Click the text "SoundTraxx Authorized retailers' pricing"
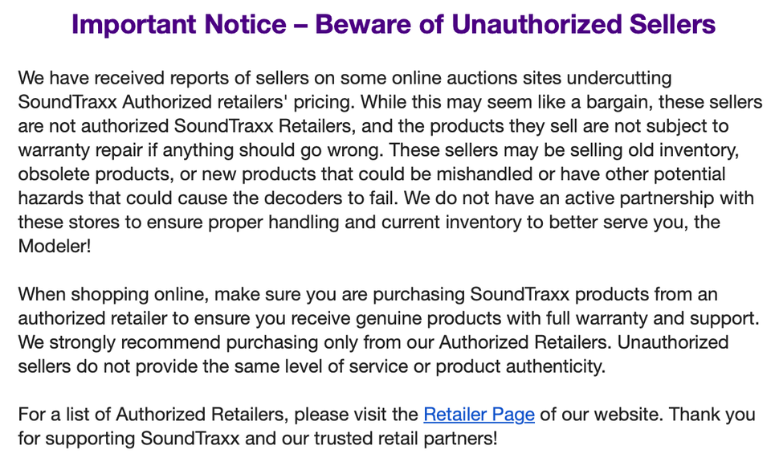 coord(186,102)
